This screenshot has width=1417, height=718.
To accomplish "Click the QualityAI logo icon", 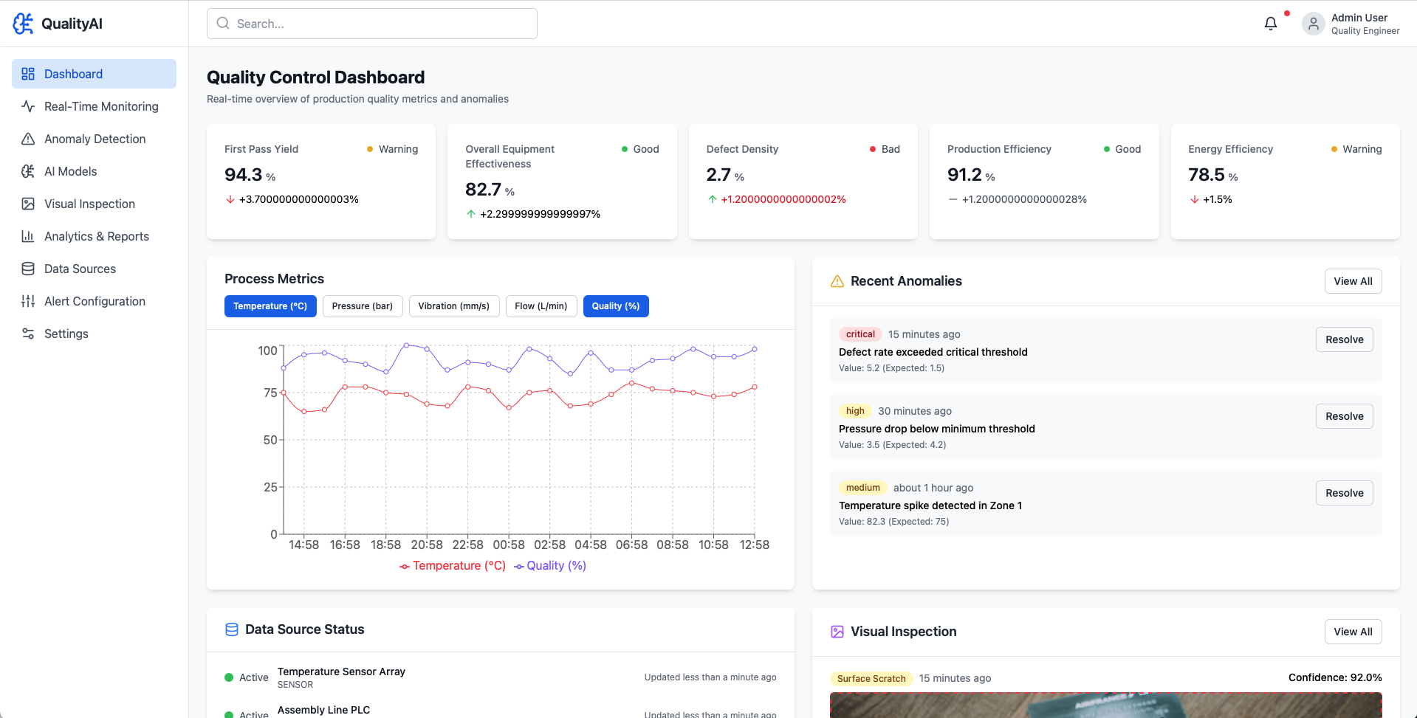I will [24, 24].
